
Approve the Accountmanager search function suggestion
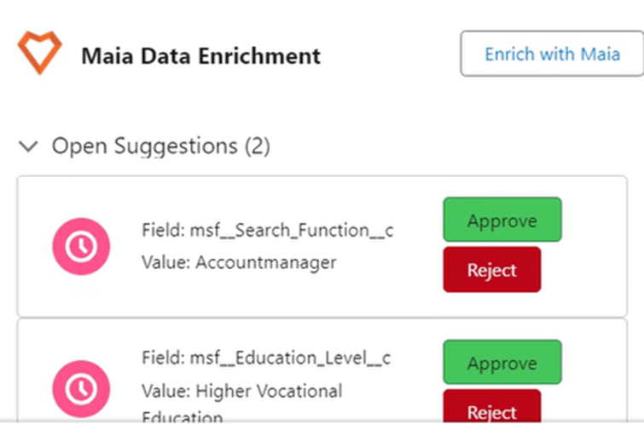click(502, 221)
